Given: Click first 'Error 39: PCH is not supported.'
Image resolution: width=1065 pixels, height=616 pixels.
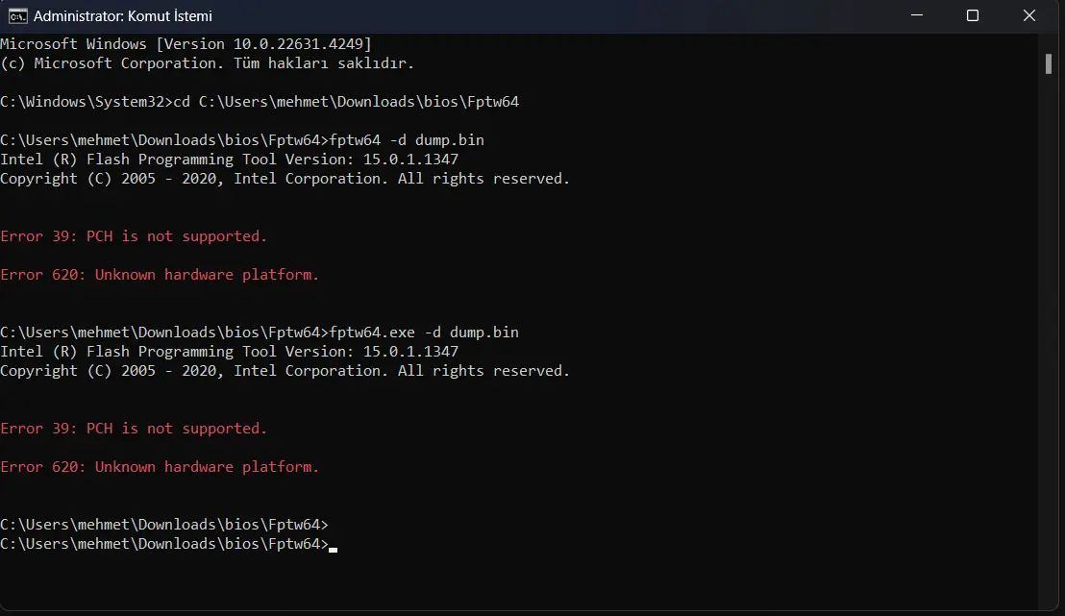Looking at the screenshot, I should (134, 236).
